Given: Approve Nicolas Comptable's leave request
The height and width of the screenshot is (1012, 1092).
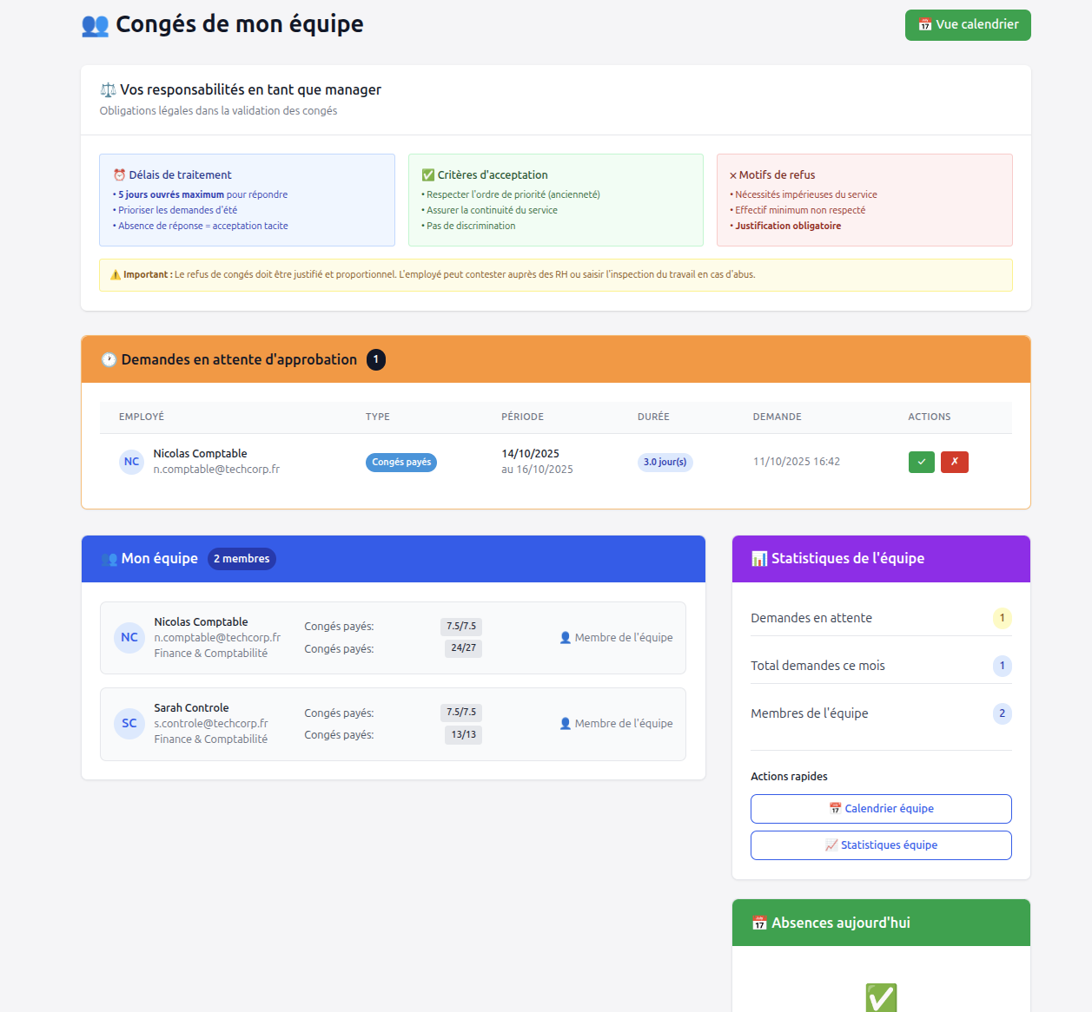Looking at the screenshot, I should pyautogui.click(x=921, y=462).
